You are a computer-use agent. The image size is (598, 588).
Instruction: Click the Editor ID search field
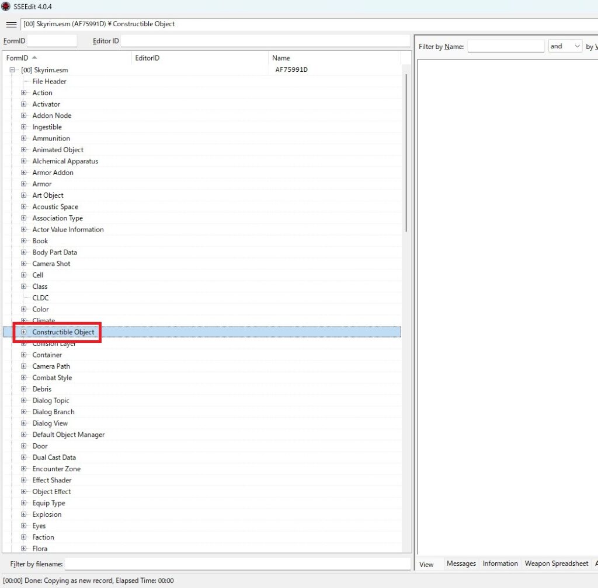265,41
